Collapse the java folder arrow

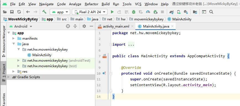[14, 44]
